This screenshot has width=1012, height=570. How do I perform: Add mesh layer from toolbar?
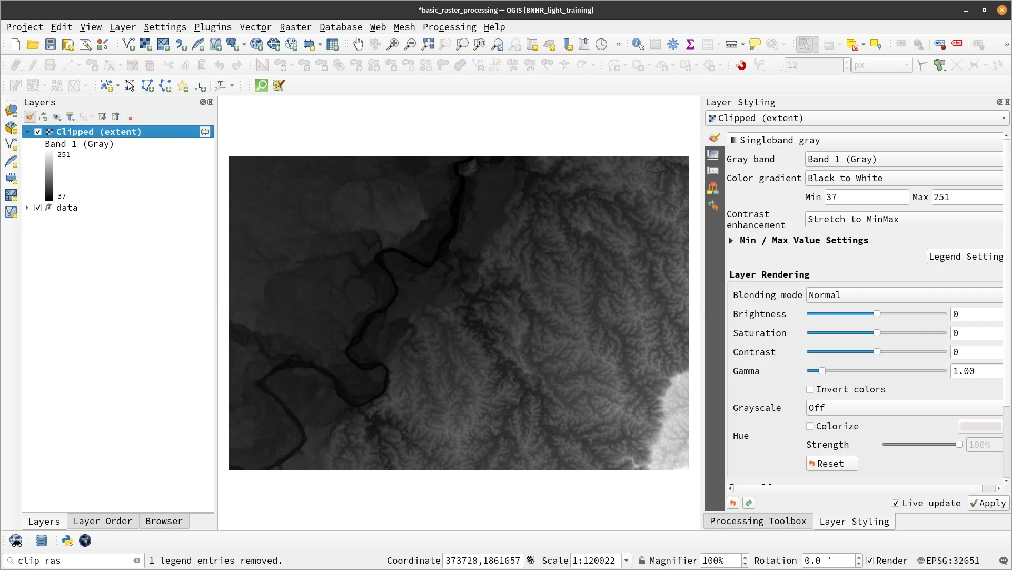point(163,45)
